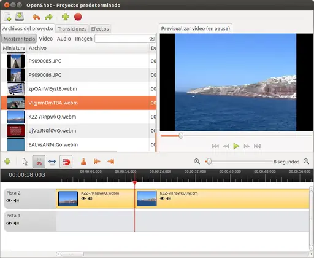This screenshot has width=314, height=258.
Task: Undo the last action
Action: click(36, 17)
